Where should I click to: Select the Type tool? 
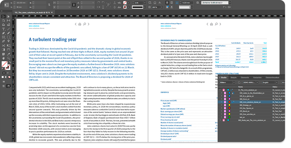click(3, 29)
